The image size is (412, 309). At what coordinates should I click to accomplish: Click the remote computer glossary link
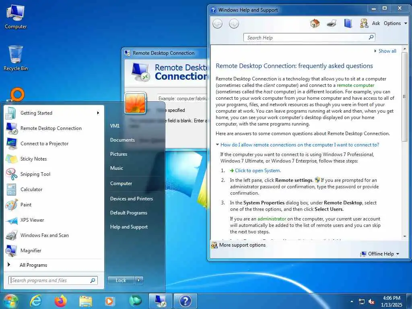355,85
